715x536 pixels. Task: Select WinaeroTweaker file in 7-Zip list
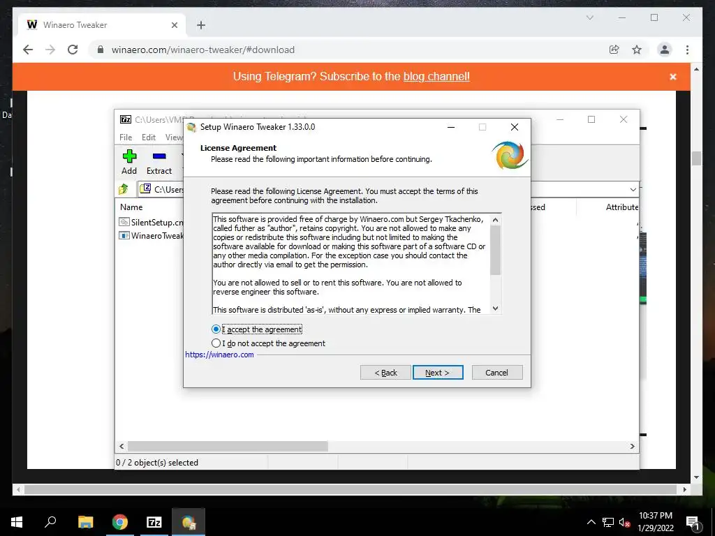(152, 236)
